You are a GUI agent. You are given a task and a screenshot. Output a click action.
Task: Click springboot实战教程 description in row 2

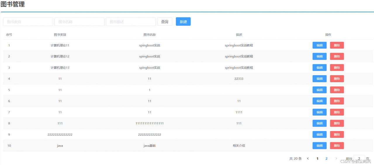pyautogui.click(x=239, y=56)
